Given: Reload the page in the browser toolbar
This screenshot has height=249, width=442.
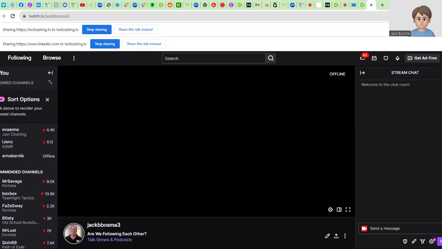Looking at the screenshot, I should point(13,16).
